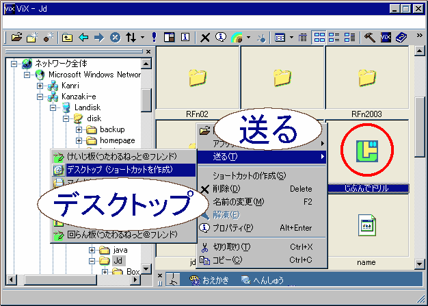
Task: Click the おえかき button in bottom bar
Action: pyautogui.click(x=209, y=279)
